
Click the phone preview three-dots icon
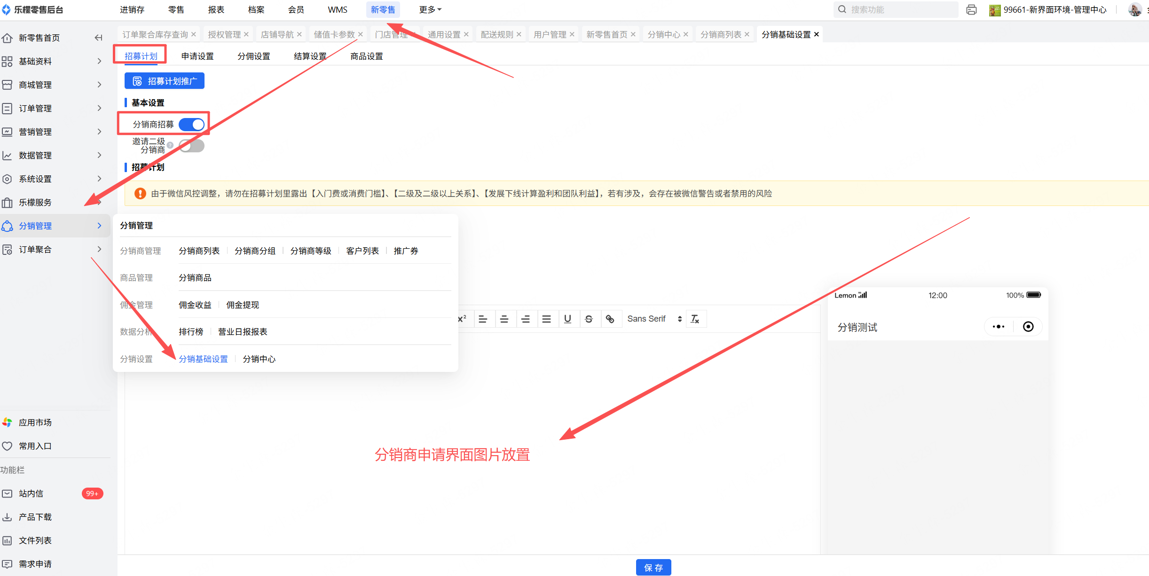pos(998,326)
